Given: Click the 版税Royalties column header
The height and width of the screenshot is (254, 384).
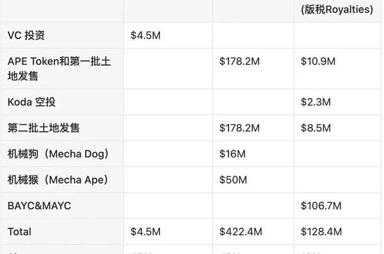Looking at the screenshot, I should (x=337, y=10).
